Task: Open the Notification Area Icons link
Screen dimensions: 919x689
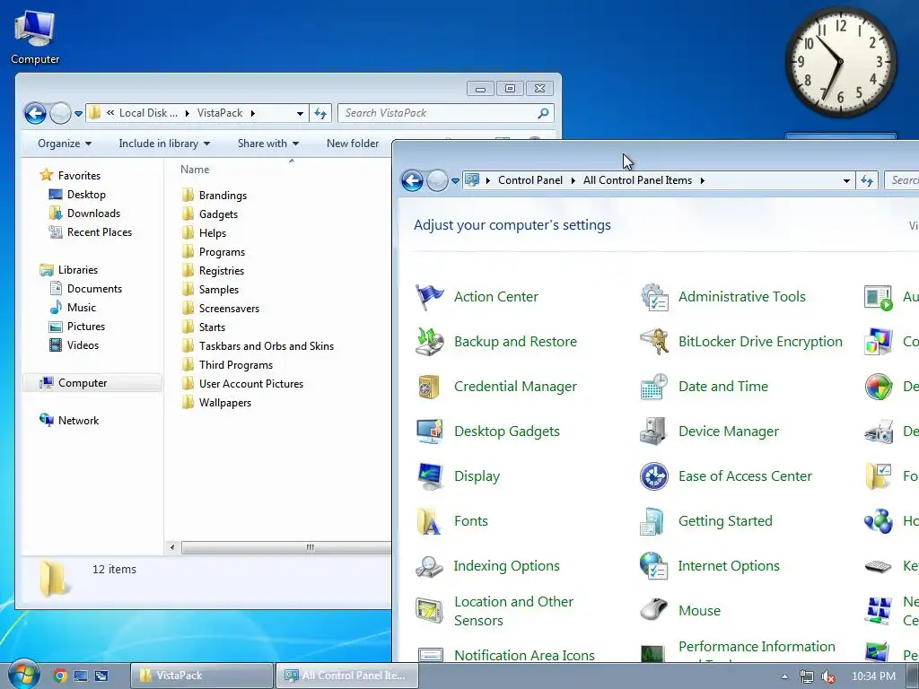Action: point(524,655)
